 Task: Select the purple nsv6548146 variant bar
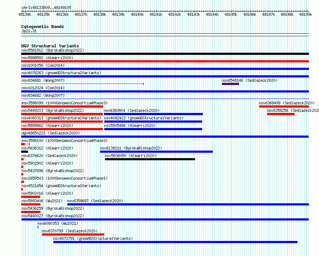coord(230,84)
